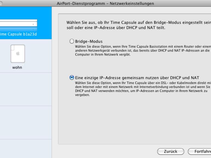Click empty panel area left of Zurück
The image size is (211, 158).
pos(107,151)
